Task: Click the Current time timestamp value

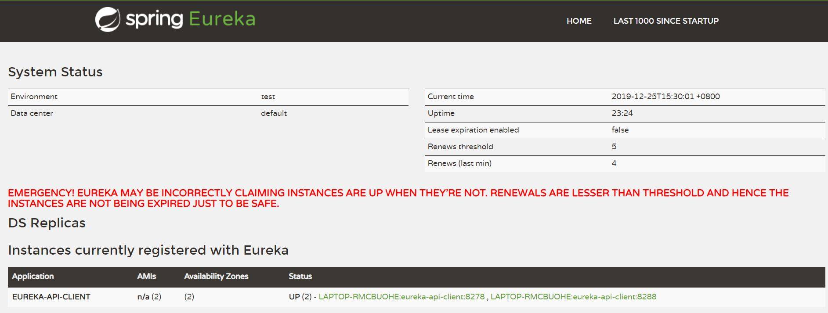Action: click(x=665, y=97)
